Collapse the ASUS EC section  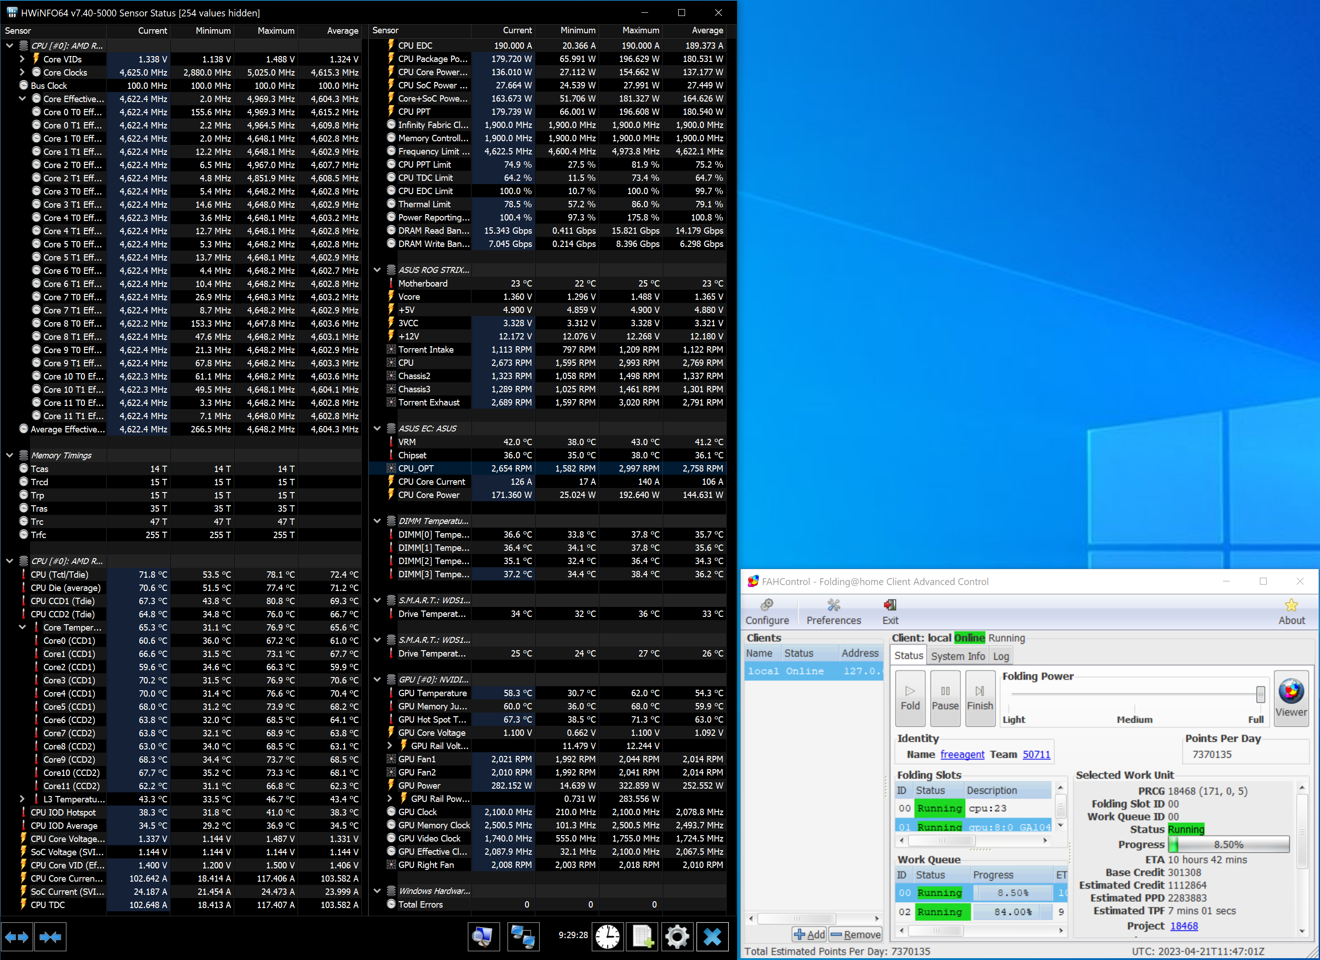point(377,428)
